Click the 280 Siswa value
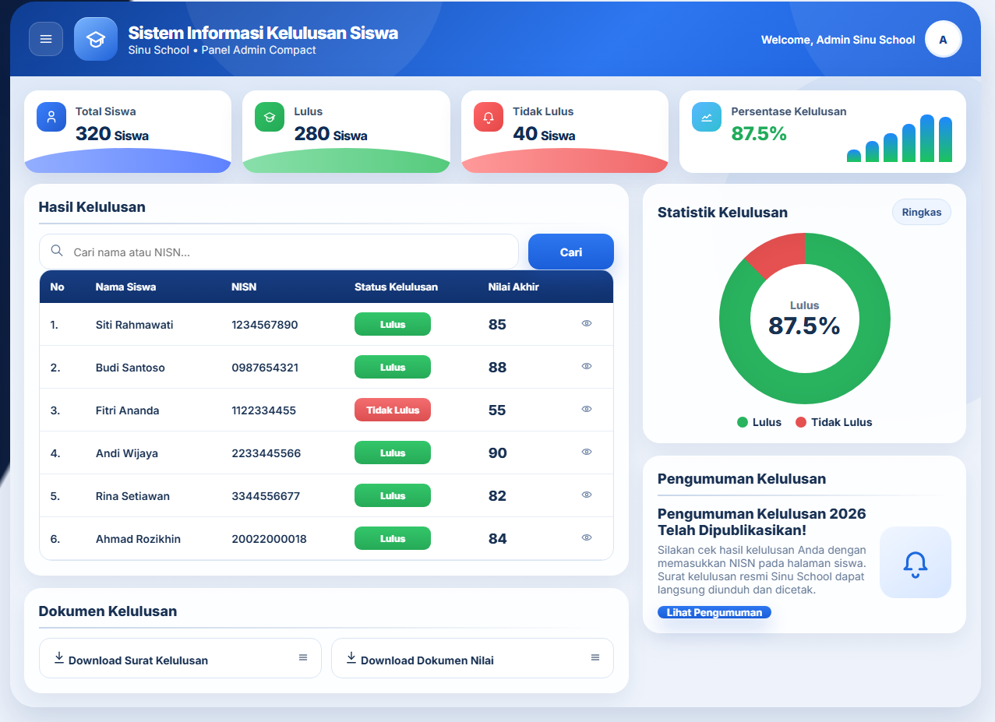The width and height of the screenshot is (995, 722). pyautogui.click(x=330, y=134)
